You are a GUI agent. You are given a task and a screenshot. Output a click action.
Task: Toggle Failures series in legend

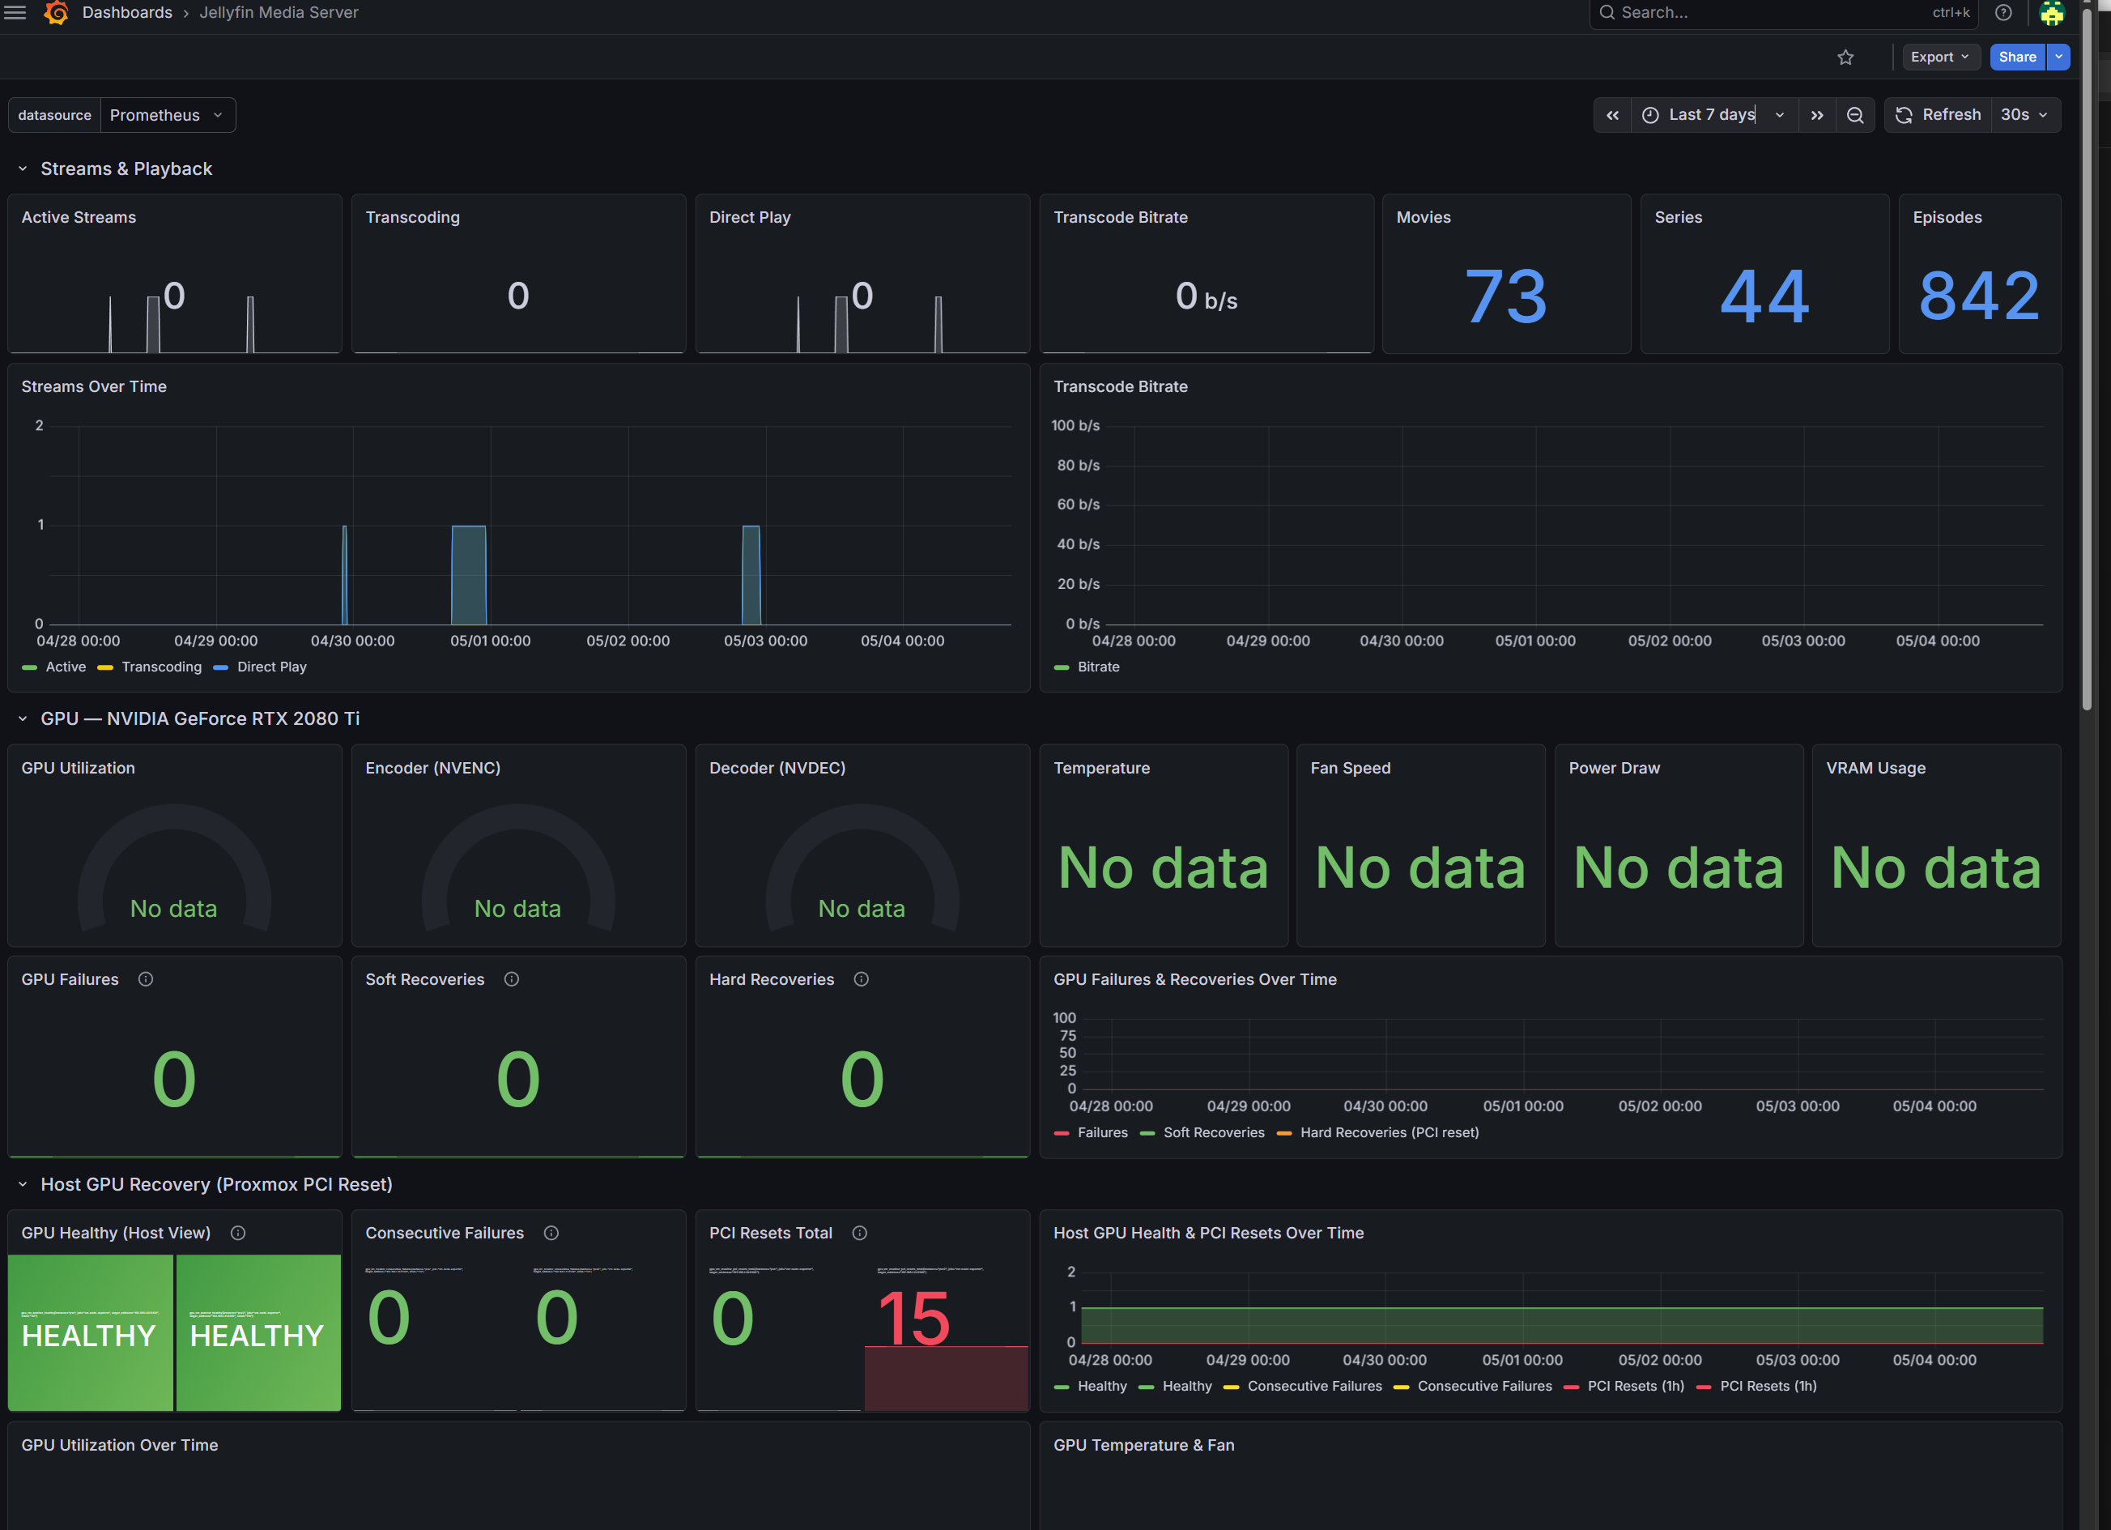coord(1102,1132)
